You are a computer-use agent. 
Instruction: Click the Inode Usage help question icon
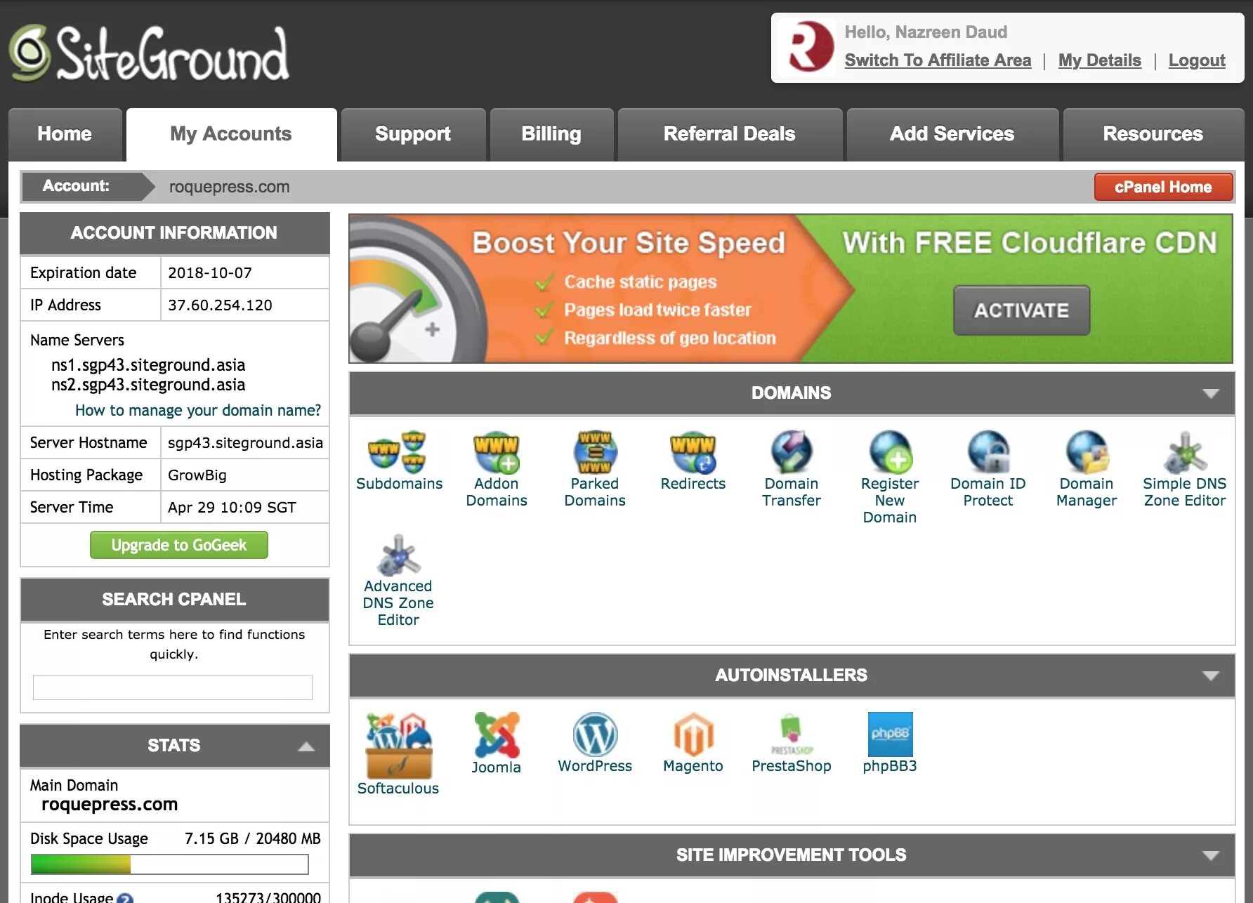click(125, 897)
